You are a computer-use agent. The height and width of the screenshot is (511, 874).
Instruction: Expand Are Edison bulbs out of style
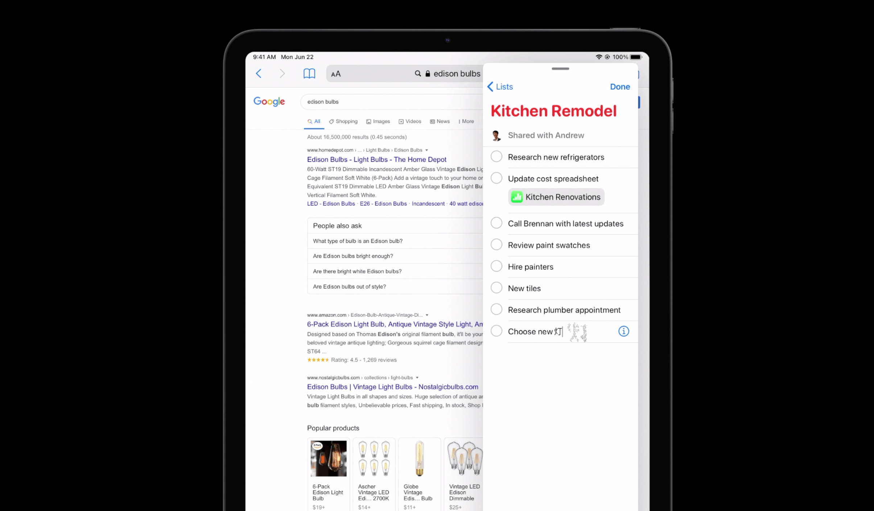click(x=395, y=287)
